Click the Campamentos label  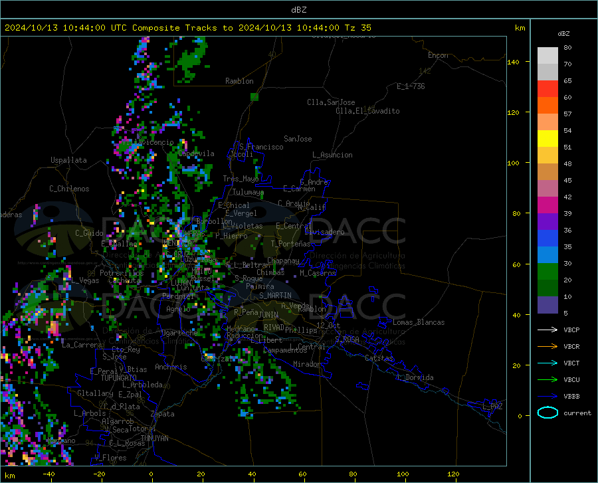pos(285,350)
